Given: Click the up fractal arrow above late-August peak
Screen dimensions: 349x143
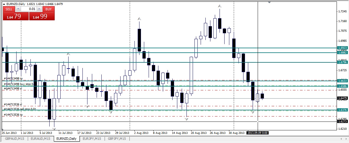Looking at the screenshot, I should point(220,6).
